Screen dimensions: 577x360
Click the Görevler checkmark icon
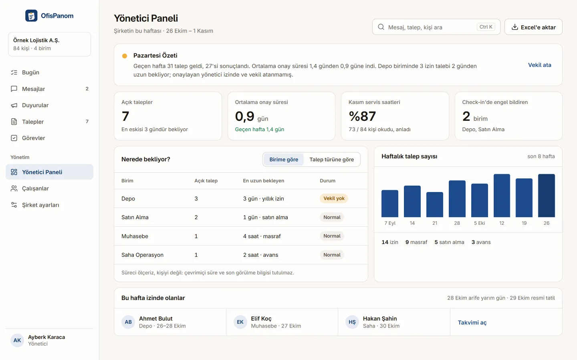[x=14, y=138]
